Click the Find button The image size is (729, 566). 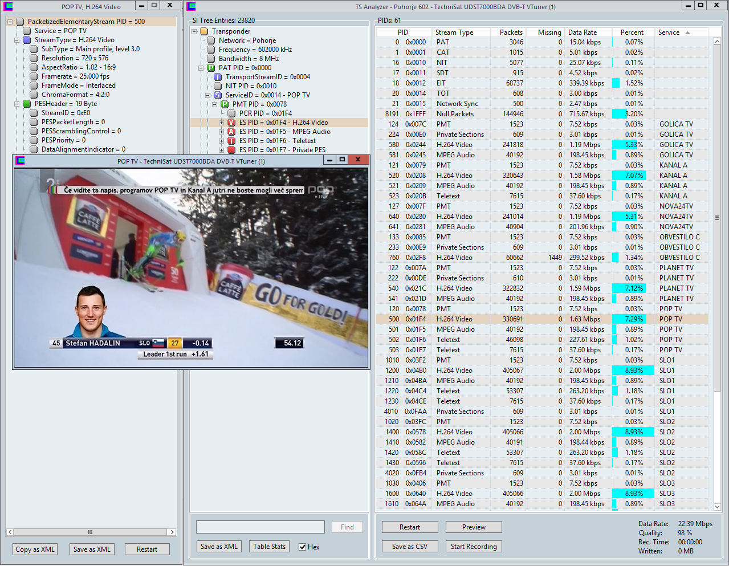pyautogui.click(x=347, y=527)
